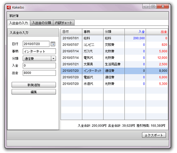The height and width of the screenshot is (153, 177).
Task: Sort by the 分類 column header
Action: [x=114, y=32]
